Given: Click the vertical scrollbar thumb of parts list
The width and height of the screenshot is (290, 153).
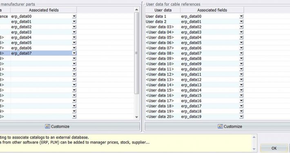Looking at the screenshot, I should [136, 53].
